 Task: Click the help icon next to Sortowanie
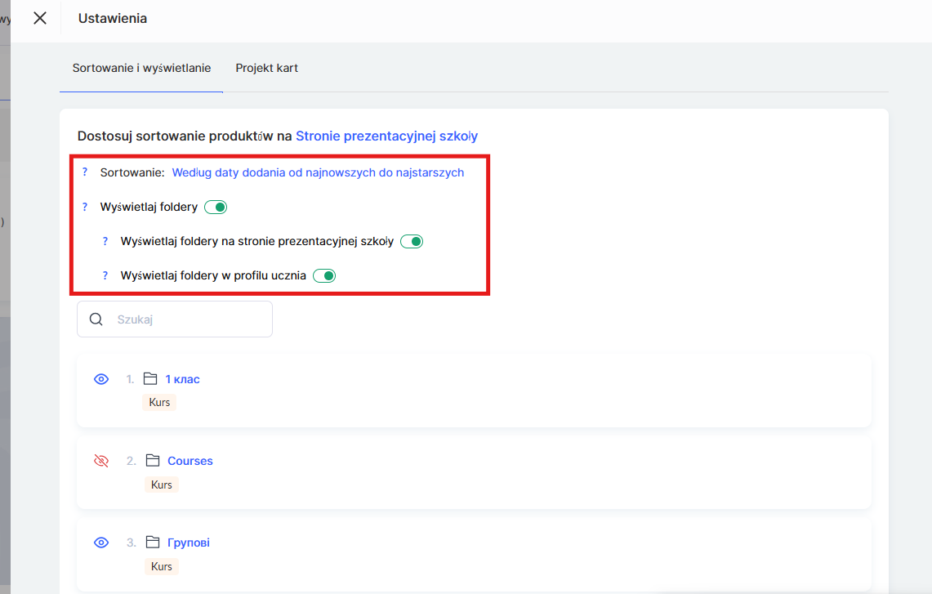point(84,172)
